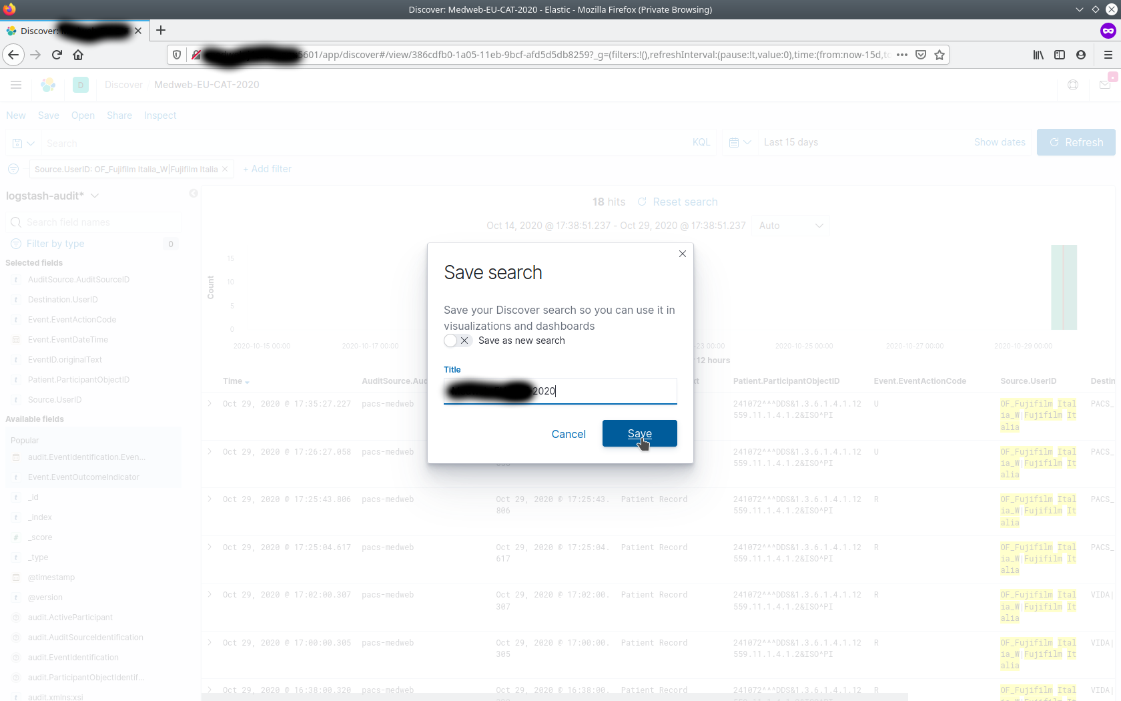Viewport: 1121px width, 701px height.
Task: Select Open in the Discover menu
Action: pos(83,115)
